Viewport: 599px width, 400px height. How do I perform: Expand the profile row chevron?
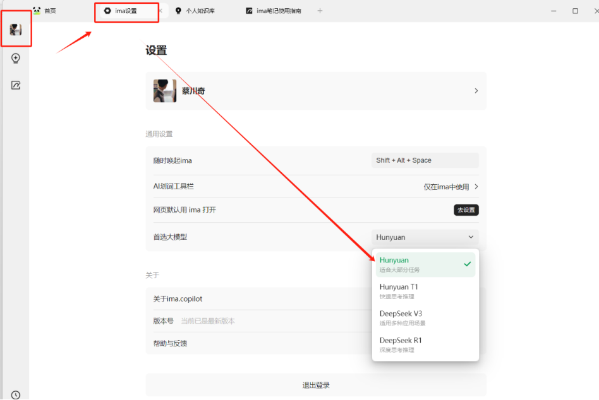(476, 91)
